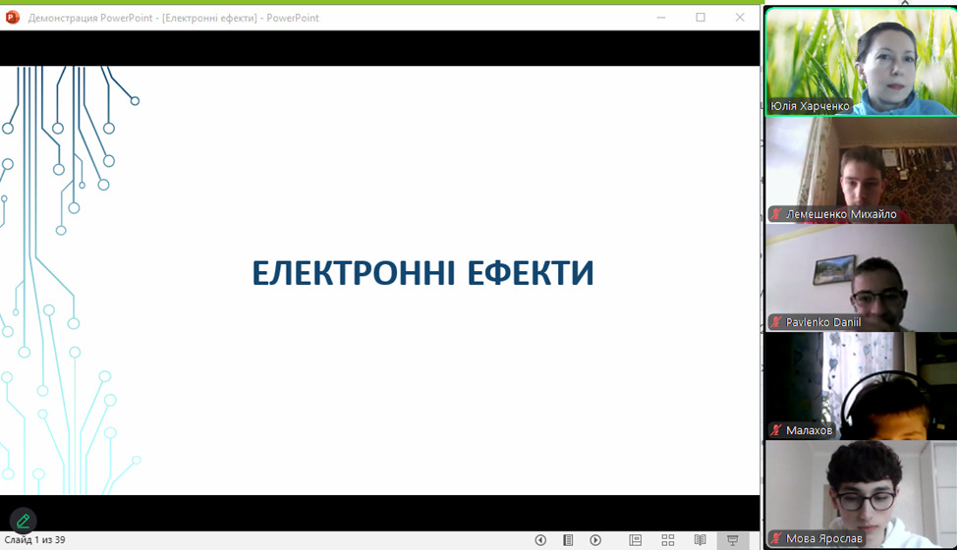Screen dimensions: 957x550
Task: Click muted mic icon for Малахов
Action: tap(776, 430)
